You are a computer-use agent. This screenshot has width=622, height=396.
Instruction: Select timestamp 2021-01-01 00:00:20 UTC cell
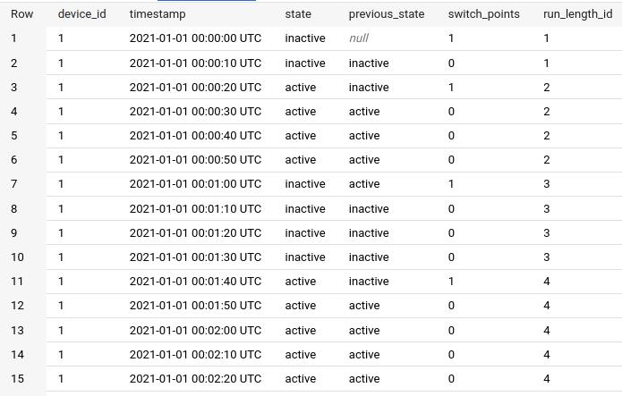(x=195, y=88)
